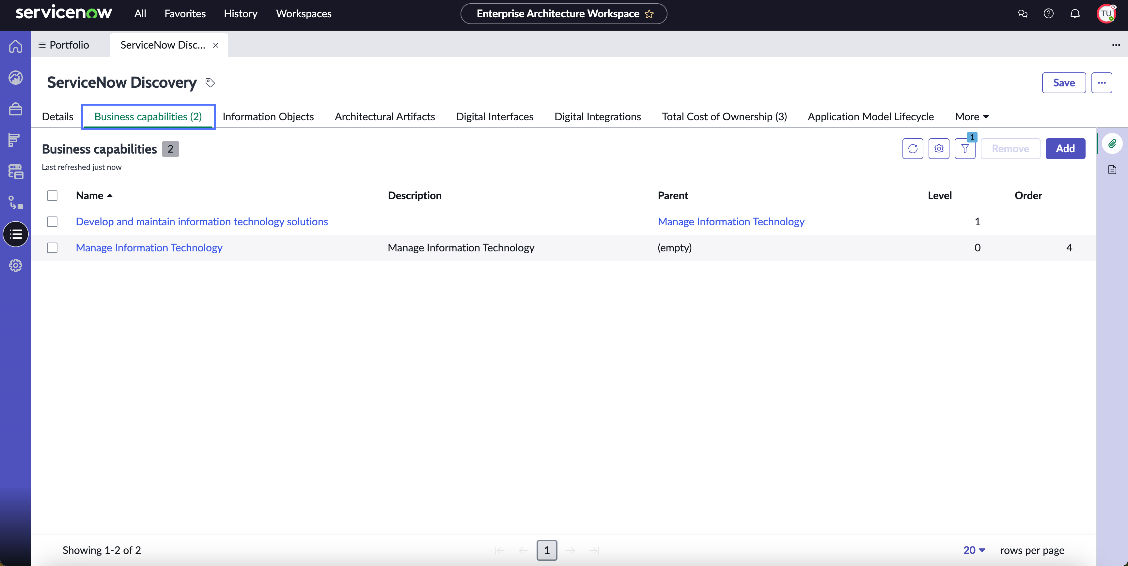Switch to the Information Objects tab
This screenshot has width=1128, height=566.
tap(268, 117)
